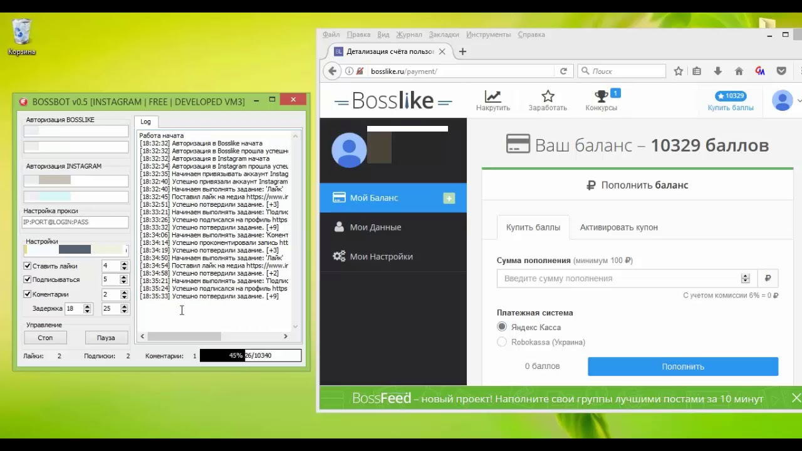802x451 pixels.
Task: Adjust the subscriptions count stepper arrows
Action: pos(124,279)
